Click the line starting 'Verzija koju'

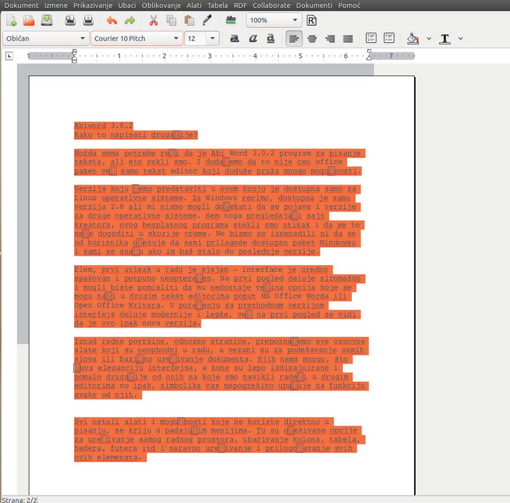[217, 189]
